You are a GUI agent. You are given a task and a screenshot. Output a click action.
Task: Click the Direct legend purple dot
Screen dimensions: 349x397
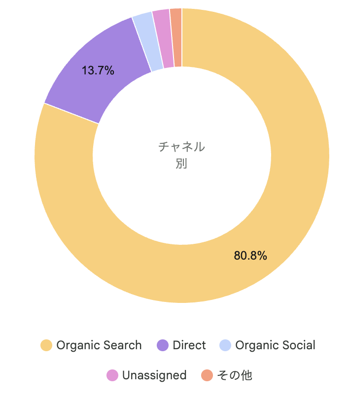coord(163,345)
